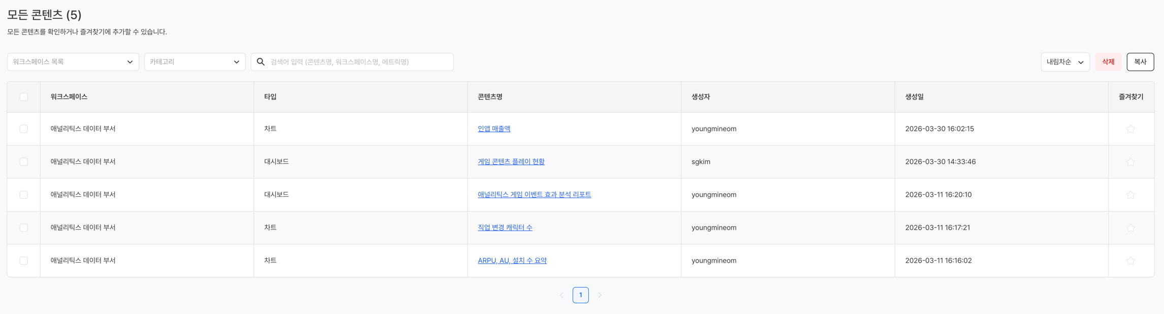Add 직업 변경 캐릭터 수 to favorites
The image size is (1164, 314).
tap(1130, 228)
